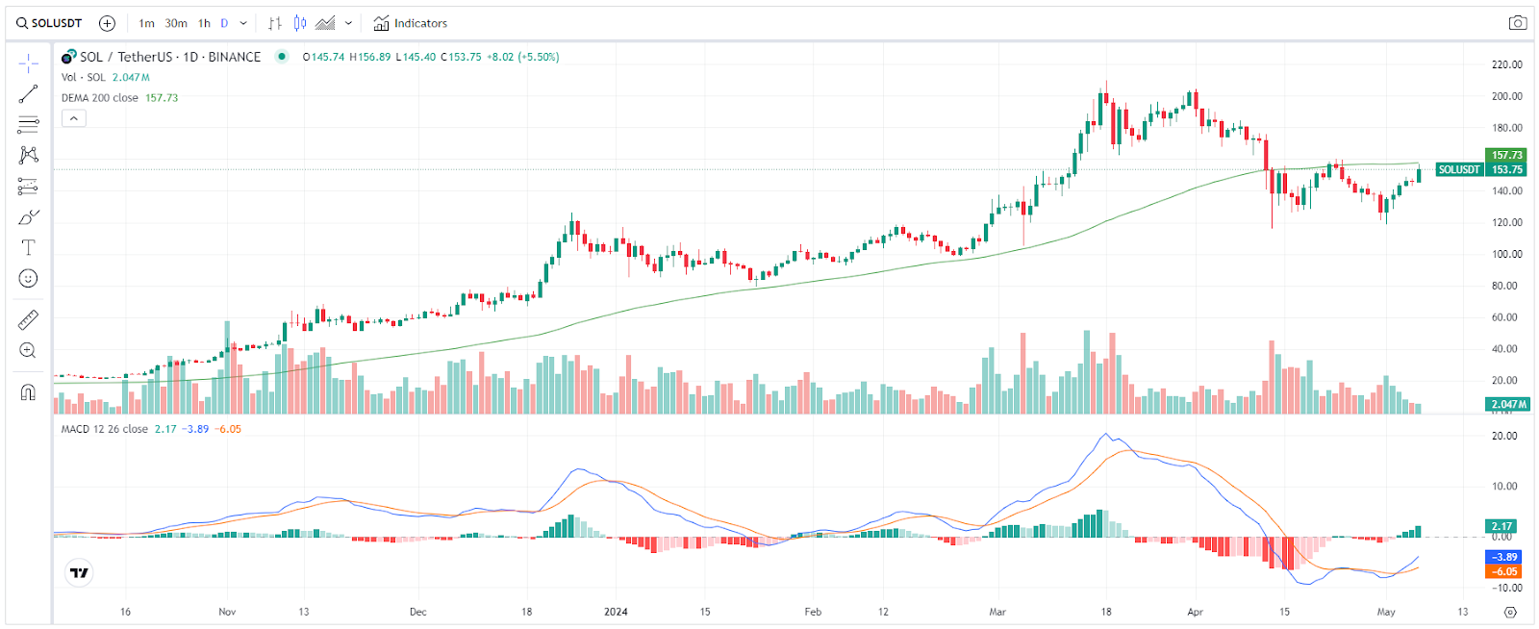
Task: Select the D daily timeframe
Action: [x=224, y=23]
